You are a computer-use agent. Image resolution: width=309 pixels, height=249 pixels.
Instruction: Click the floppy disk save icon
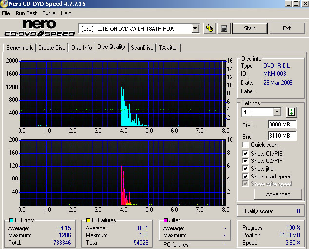tap(224, 28)
